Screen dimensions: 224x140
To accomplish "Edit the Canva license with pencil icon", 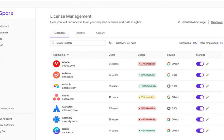I will click(x=207, y=131).
